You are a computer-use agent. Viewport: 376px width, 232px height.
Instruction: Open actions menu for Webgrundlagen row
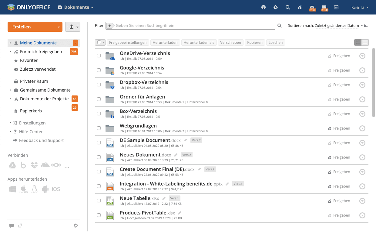click(362, 128)
